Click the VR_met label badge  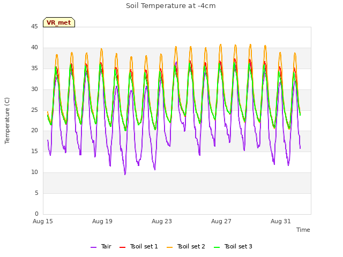[59, 22]
